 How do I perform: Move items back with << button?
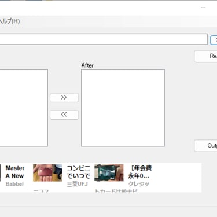click(x=64, y=115)
